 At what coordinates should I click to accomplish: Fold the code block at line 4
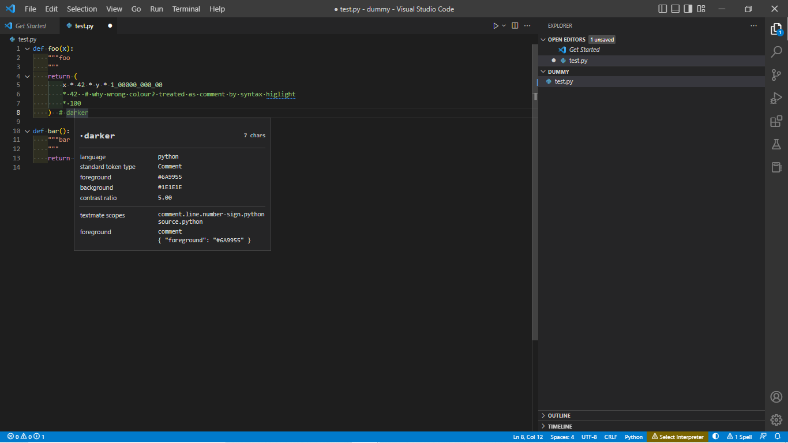pyautogui.click(x=27, y=76)
